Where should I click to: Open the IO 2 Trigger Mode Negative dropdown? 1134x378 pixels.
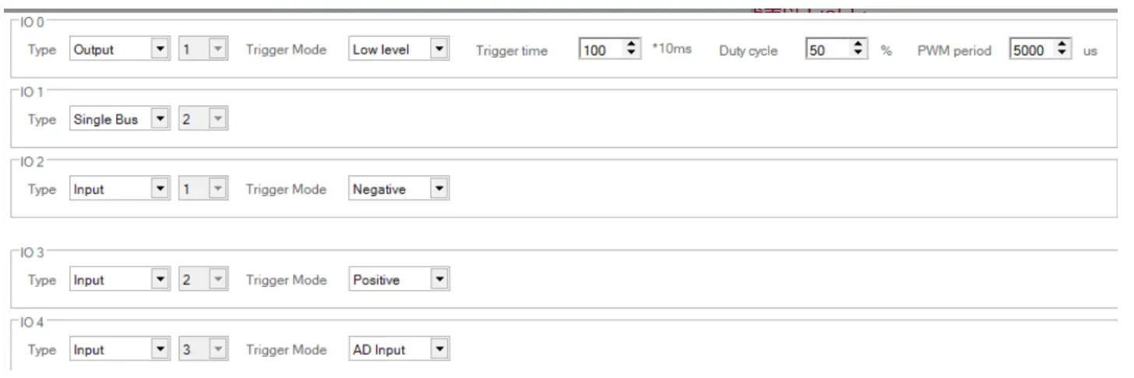point(399,189)
